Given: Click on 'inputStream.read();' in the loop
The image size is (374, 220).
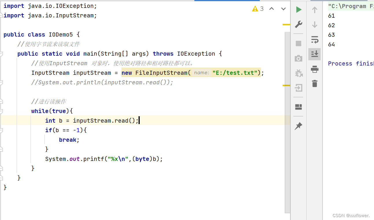Looking at the screenshot, I should click(106, 121).
